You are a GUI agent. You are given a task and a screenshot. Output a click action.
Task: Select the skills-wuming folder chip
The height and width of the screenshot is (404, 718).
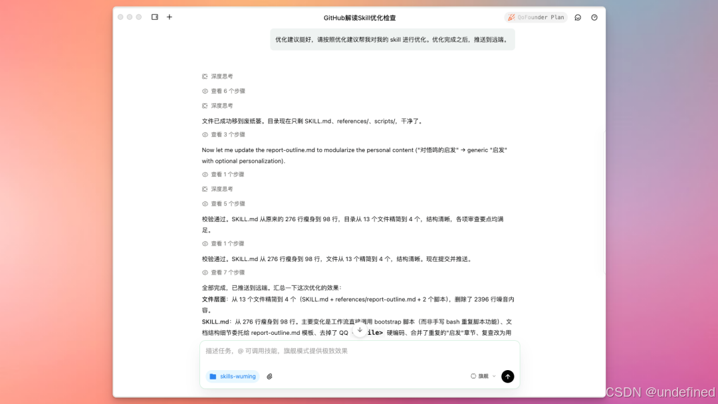coord(233,376)
